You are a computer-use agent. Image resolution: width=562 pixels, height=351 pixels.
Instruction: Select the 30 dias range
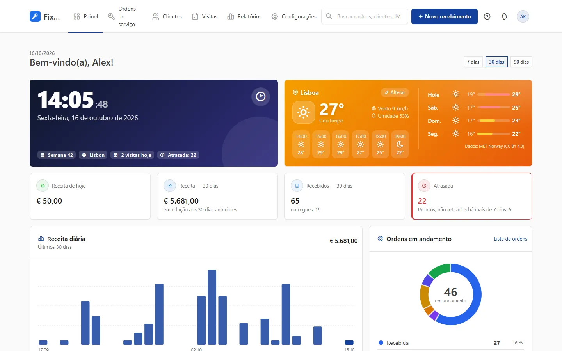496,62
